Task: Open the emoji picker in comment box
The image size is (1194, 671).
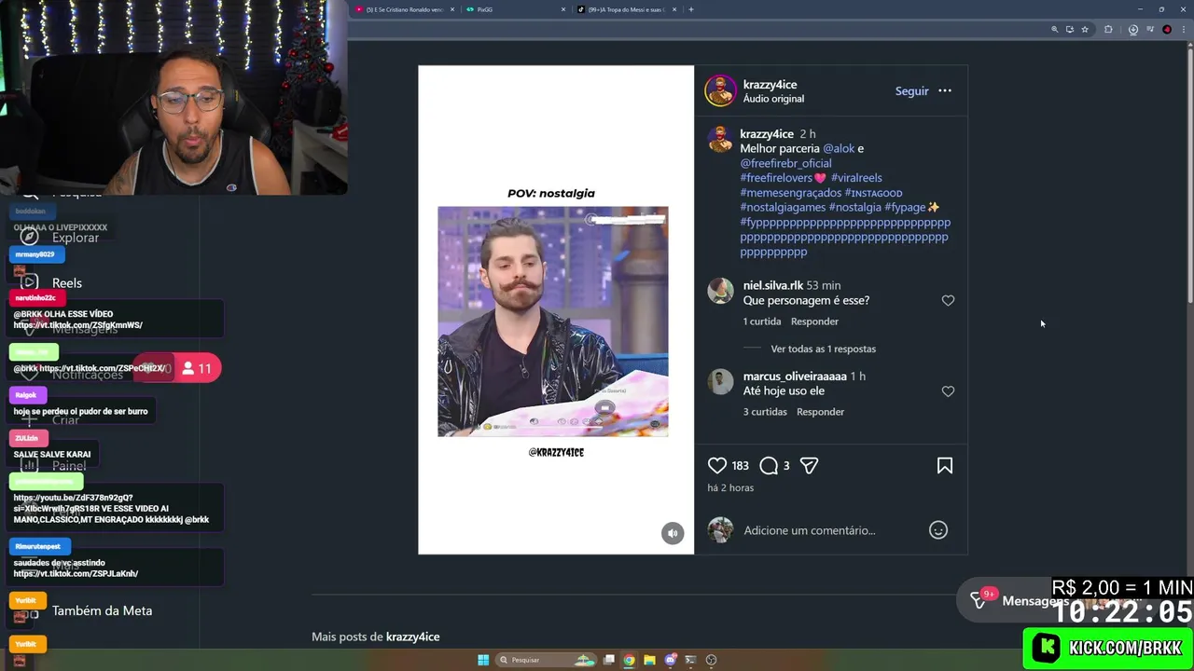Action: pyautogui.click(x=938, y=530)
